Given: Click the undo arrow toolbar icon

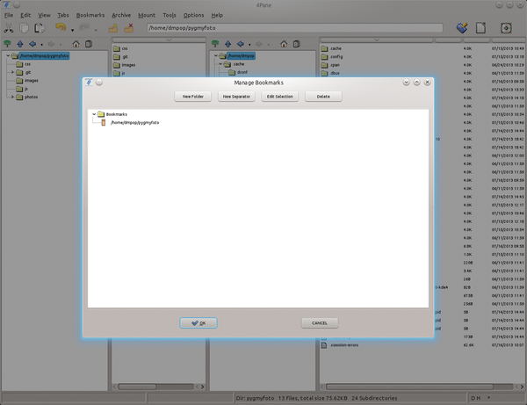Looking at the screenshot, I should tap(61, 28).
